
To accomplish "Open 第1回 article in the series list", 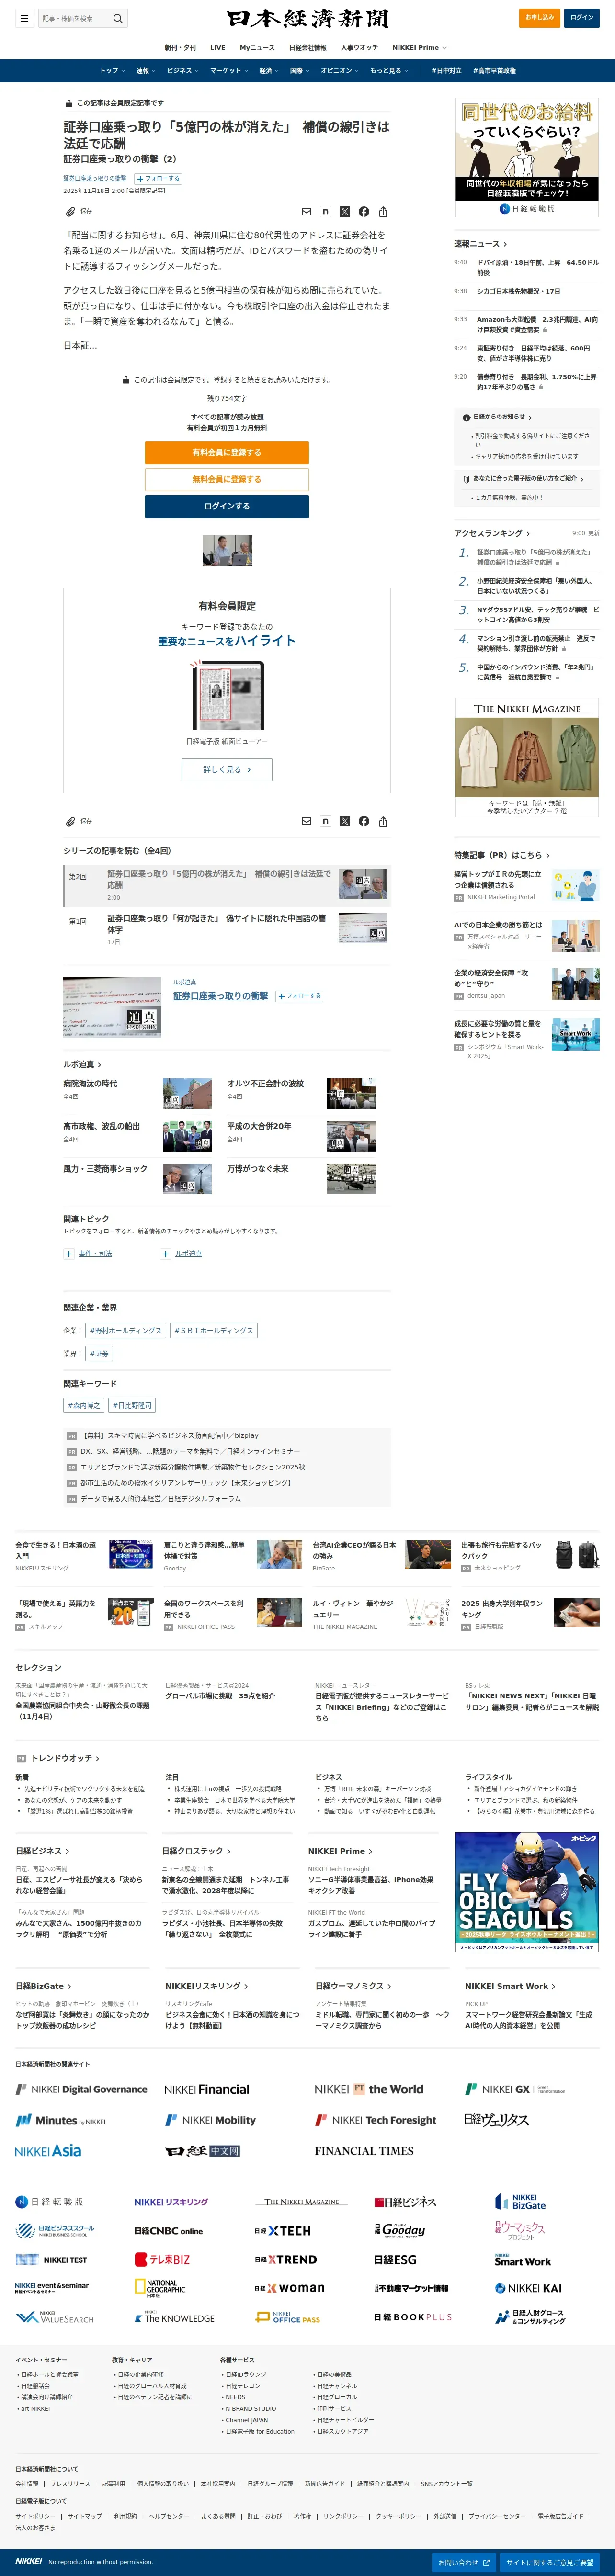I will coord(227,929).
